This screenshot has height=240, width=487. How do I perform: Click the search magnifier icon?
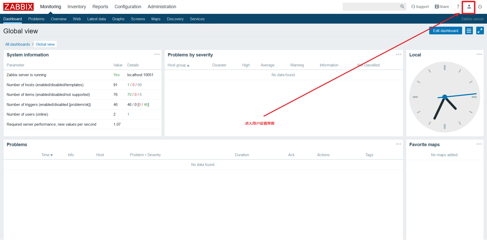[402, 7]
